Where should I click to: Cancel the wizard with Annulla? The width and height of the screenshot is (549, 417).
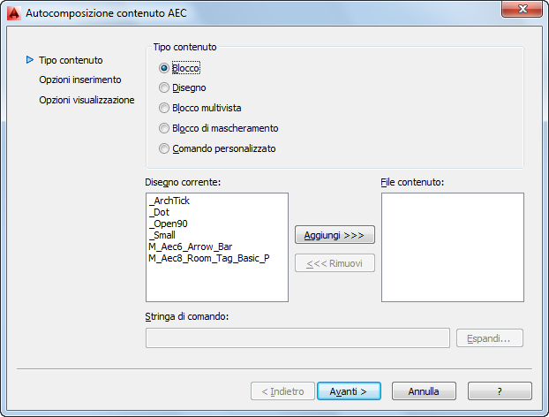[x=424, y=390]
